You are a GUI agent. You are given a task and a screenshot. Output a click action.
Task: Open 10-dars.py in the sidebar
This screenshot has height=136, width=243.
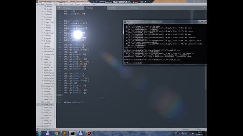pyautogui.click(x=48, y=6)
